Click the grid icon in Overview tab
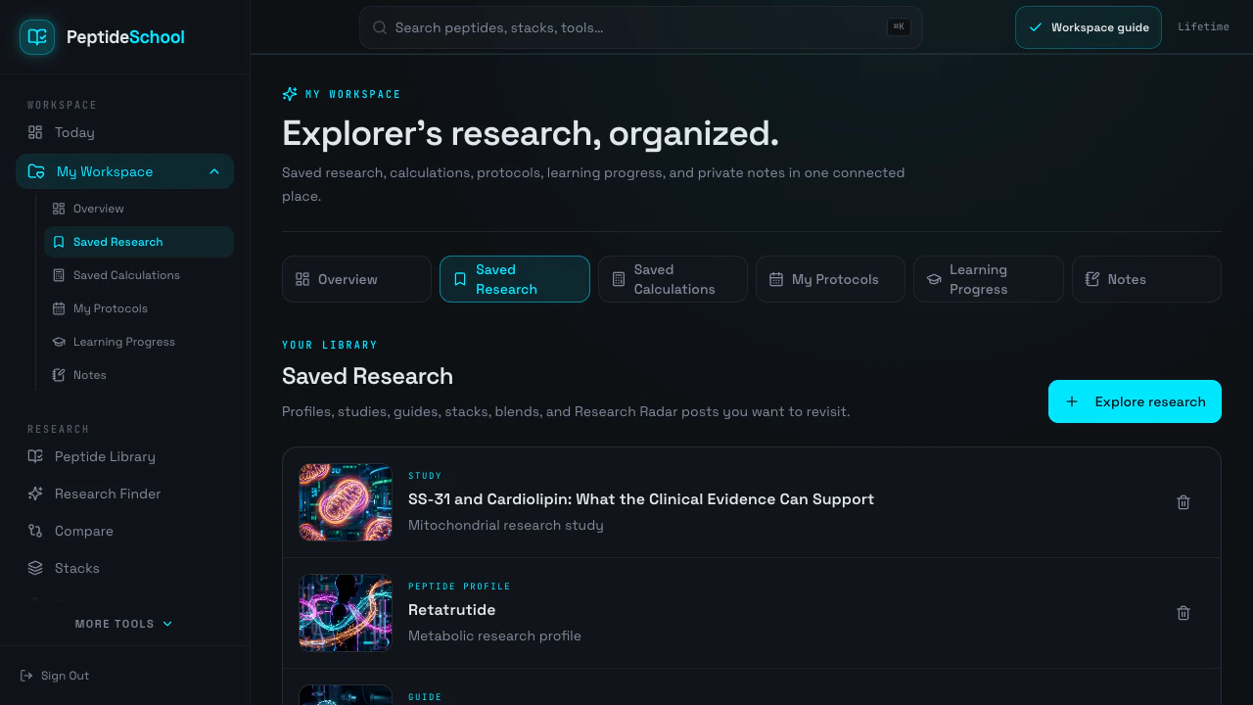 point(302,279)
